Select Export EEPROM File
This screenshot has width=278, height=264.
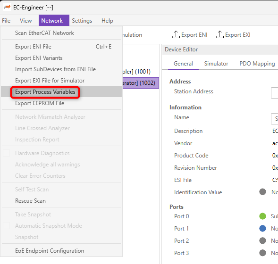coord(61,103)
